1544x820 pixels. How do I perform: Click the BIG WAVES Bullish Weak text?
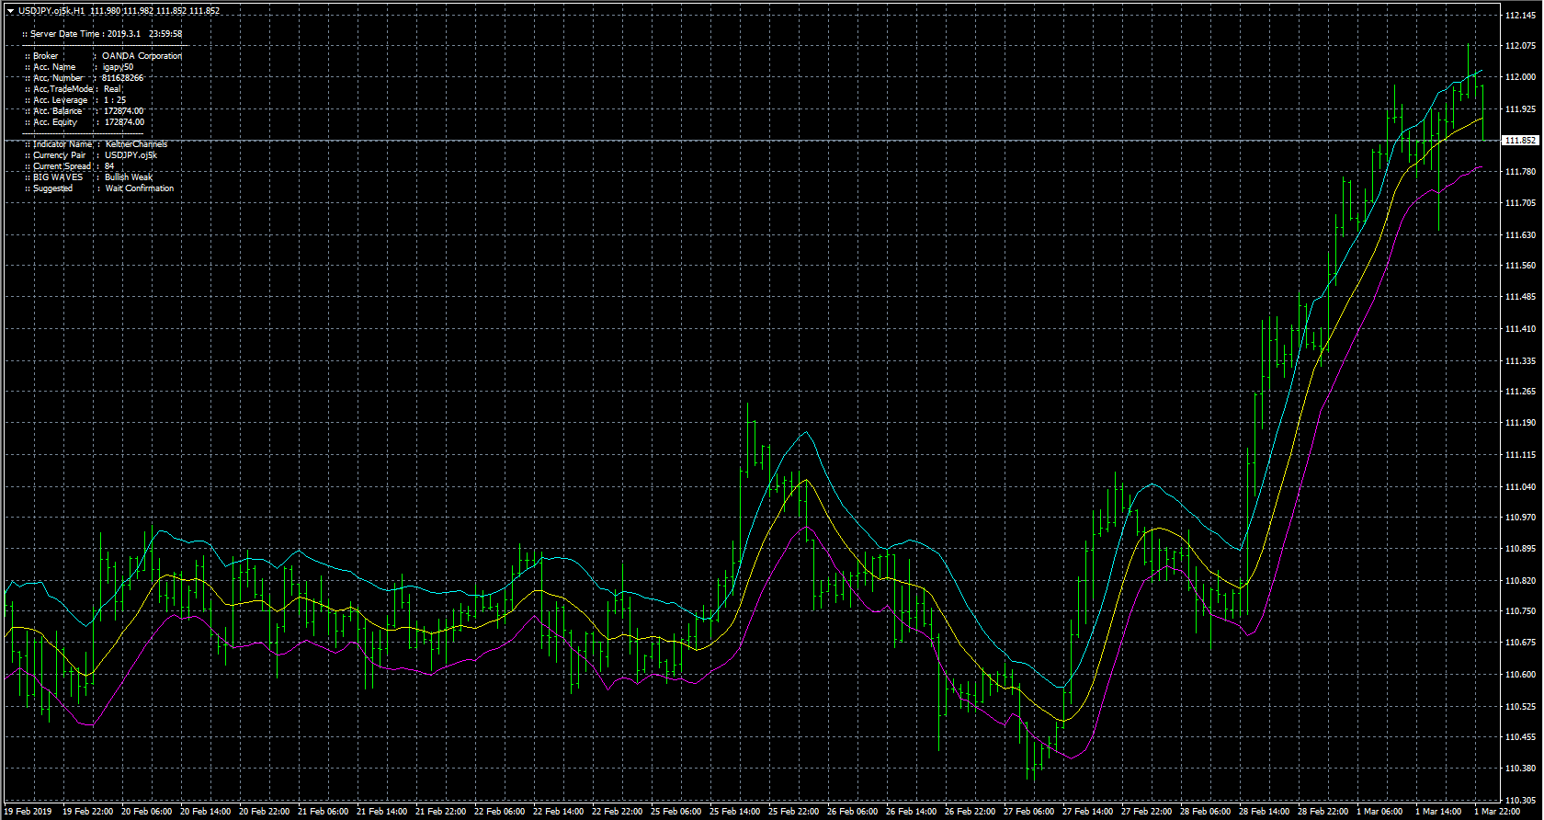tap(89, 177)
